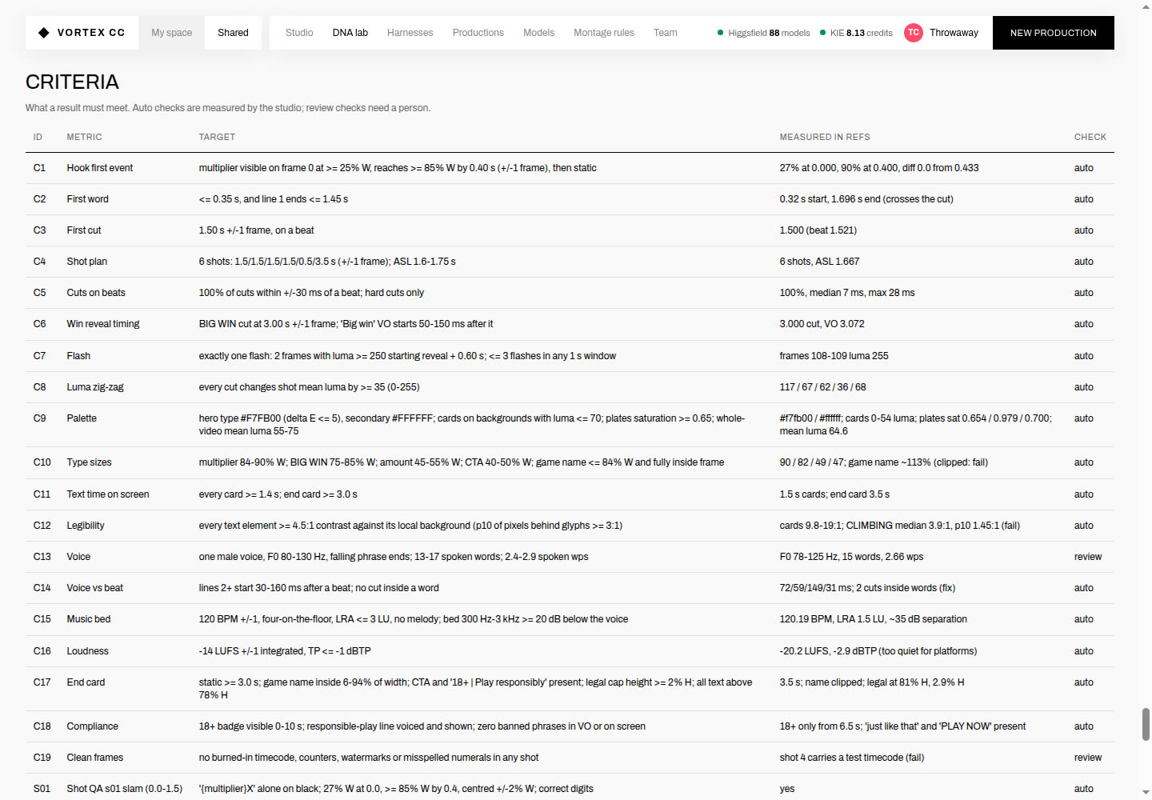Screen dimensions: 1152x800
Task: Select the 'Hook first event' metric
Action: coord(100,168)
